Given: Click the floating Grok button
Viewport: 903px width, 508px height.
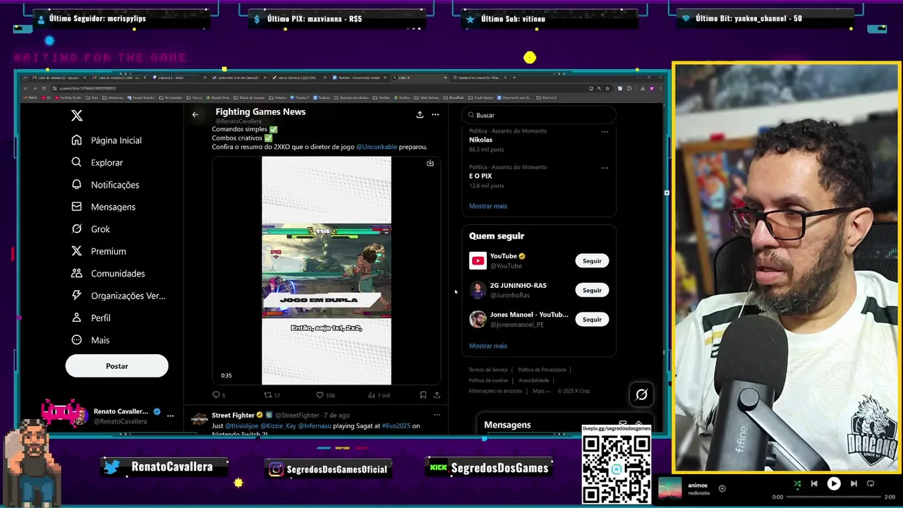Looking at the screenshot, I should point(641,395).
